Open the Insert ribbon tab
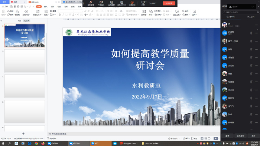 point(46,7)
